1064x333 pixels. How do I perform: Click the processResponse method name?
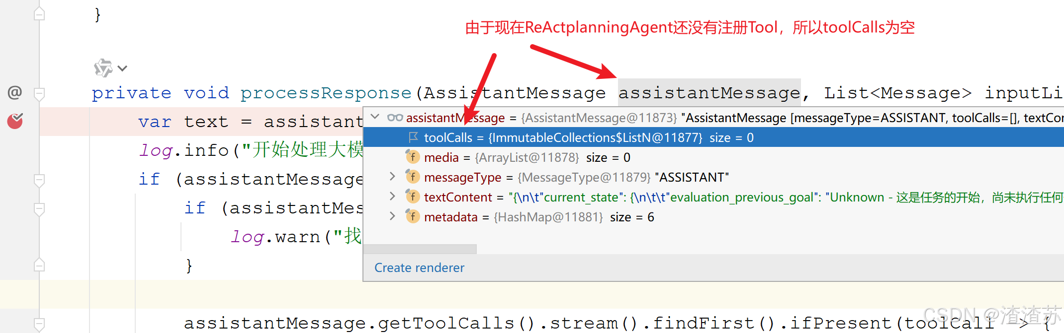[x=326, y=93]
